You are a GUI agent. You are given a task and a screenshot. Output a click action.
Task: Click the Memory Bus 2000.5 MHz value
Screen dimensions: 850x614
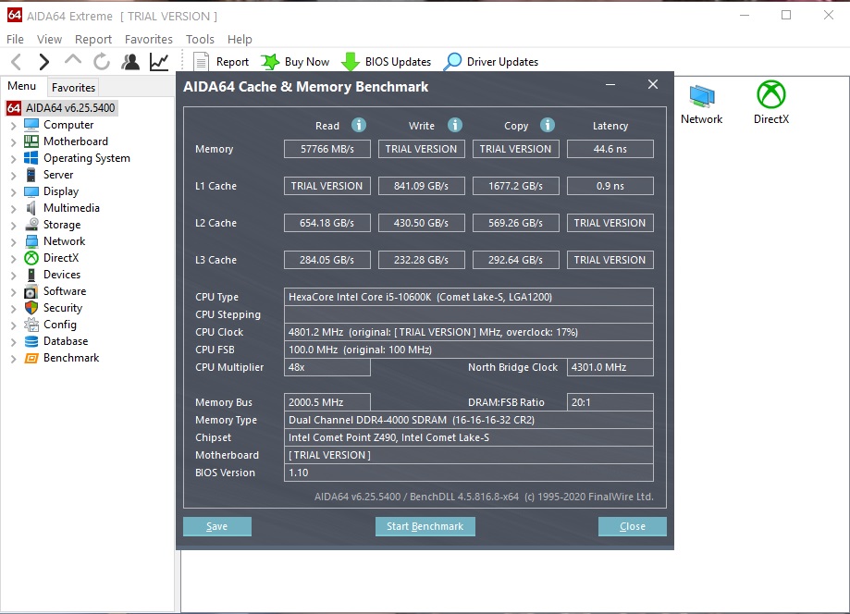pos(326,402)
